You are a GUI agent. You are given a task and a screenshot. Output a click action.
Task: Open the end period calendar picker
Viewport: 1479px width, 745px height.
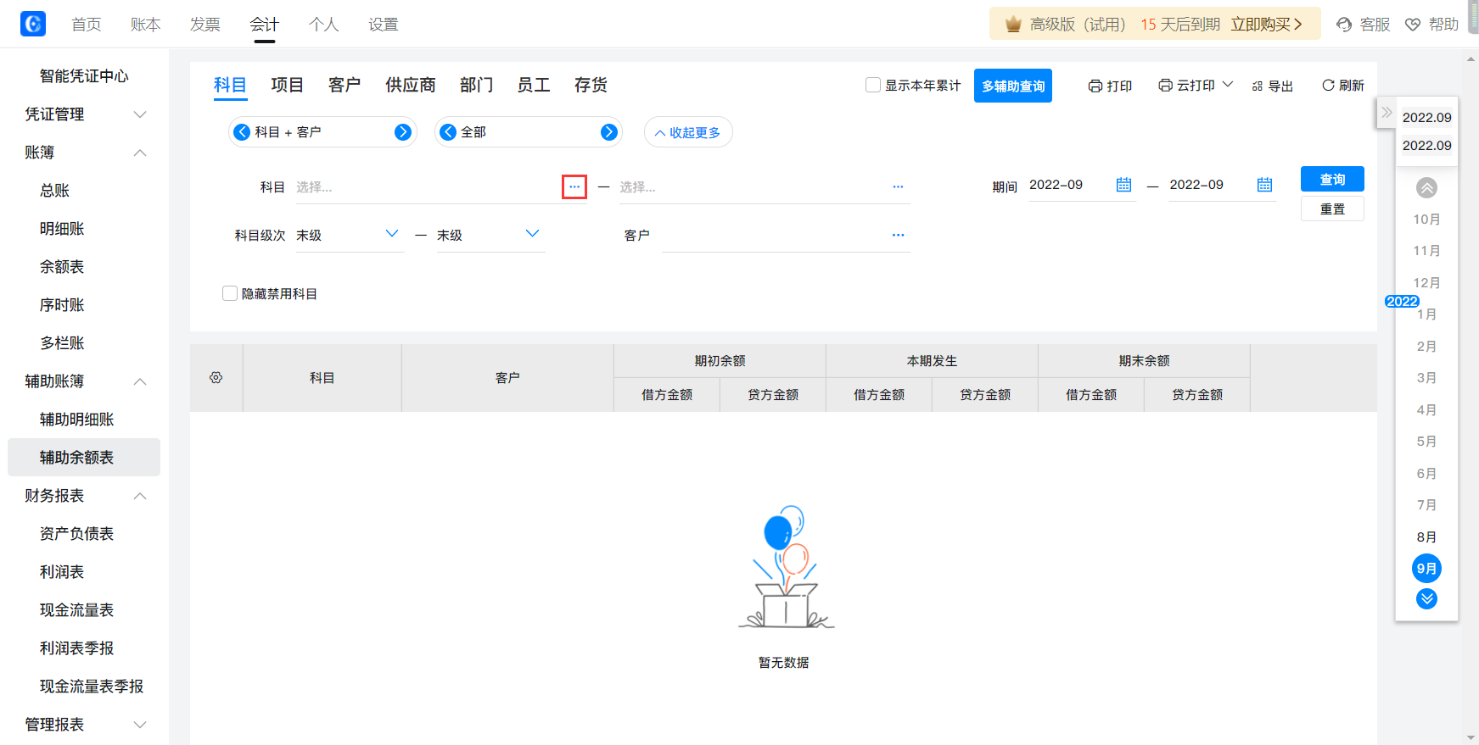point(1264,185)
